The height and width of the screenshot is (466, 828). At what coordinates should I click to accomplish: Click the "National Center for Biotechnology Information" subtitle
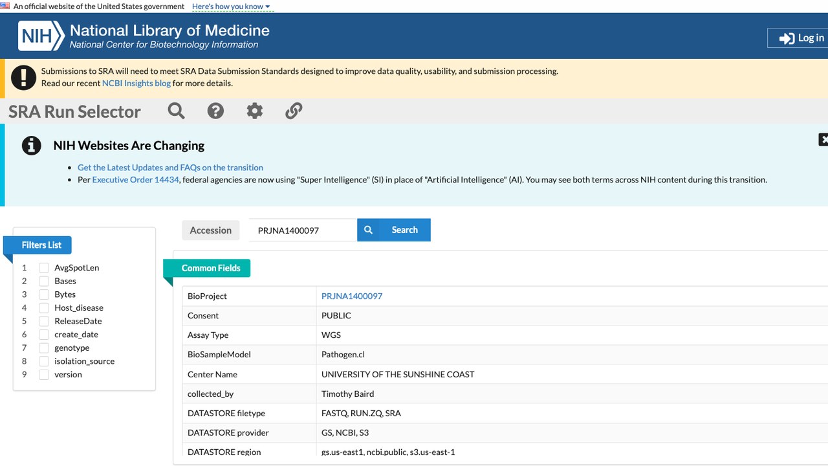(164, 45)
